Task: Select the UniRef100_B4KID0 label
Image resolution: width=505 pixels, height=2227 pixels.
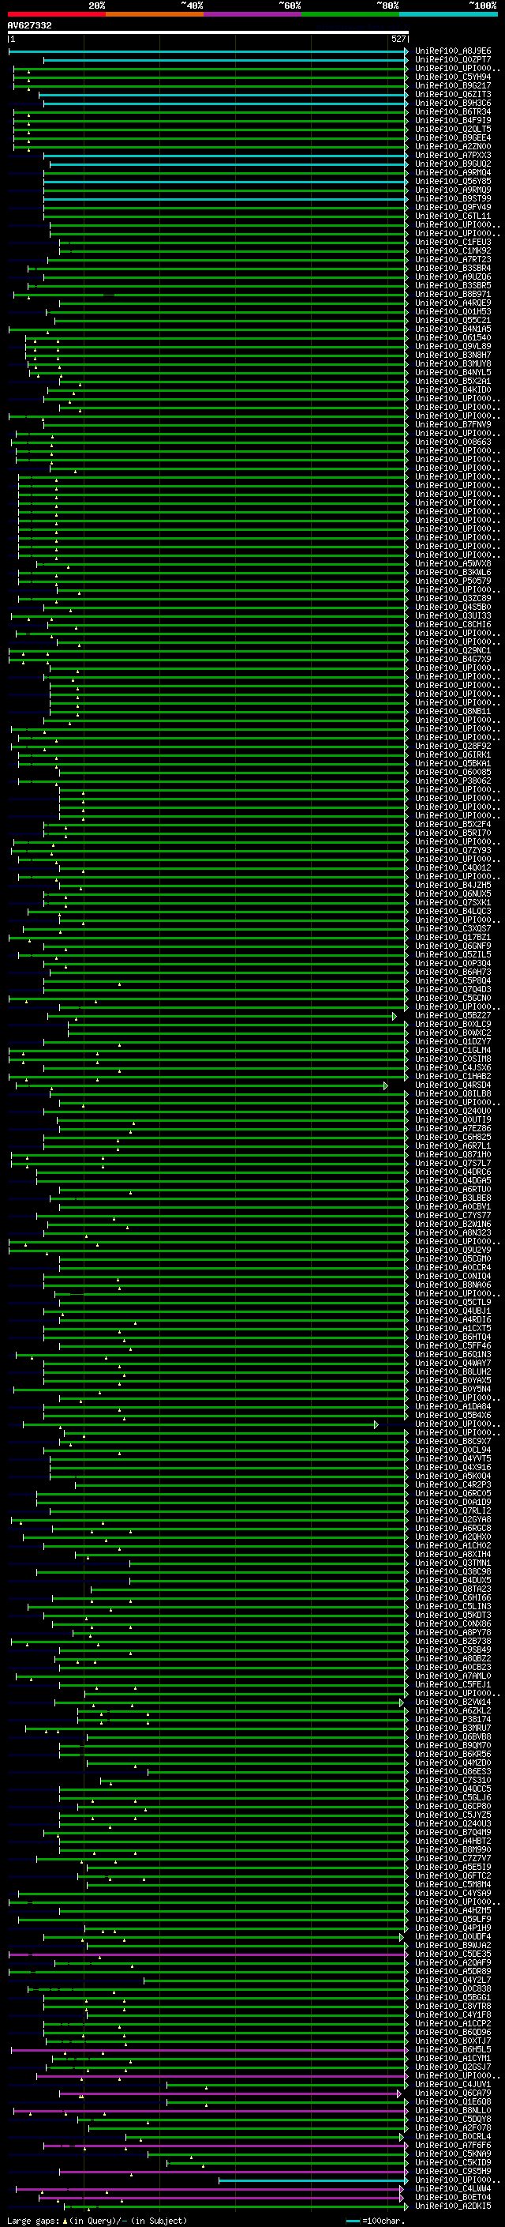Action: click(x=453, y=389)
